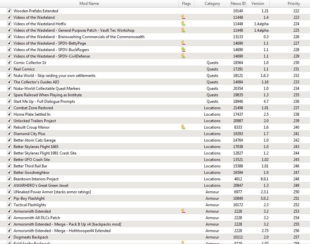Viewport: 310px width, 244px height.
Task: Click version 1.6.3 of Nuka World mod
Action: [264, 76]
